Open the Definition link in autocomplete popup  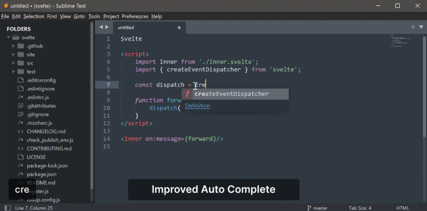tap(198, 106)
